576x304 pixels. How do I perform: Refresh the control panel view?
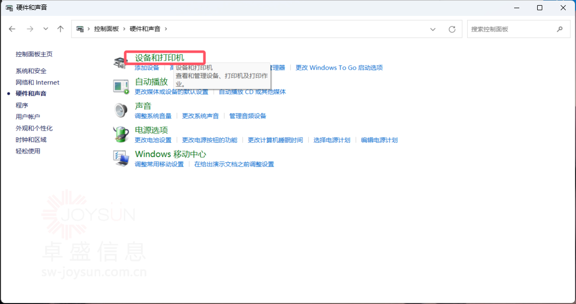pyautogui.click(x=452, y=29)
